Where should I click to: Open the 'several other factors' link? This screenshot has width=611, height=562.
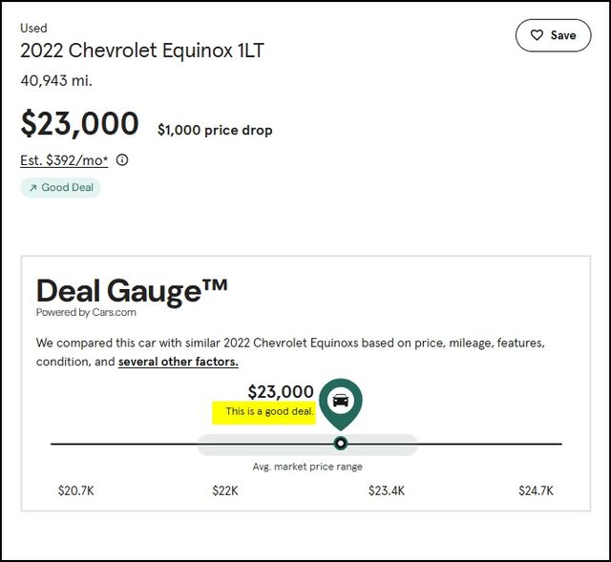click(179, 362)
